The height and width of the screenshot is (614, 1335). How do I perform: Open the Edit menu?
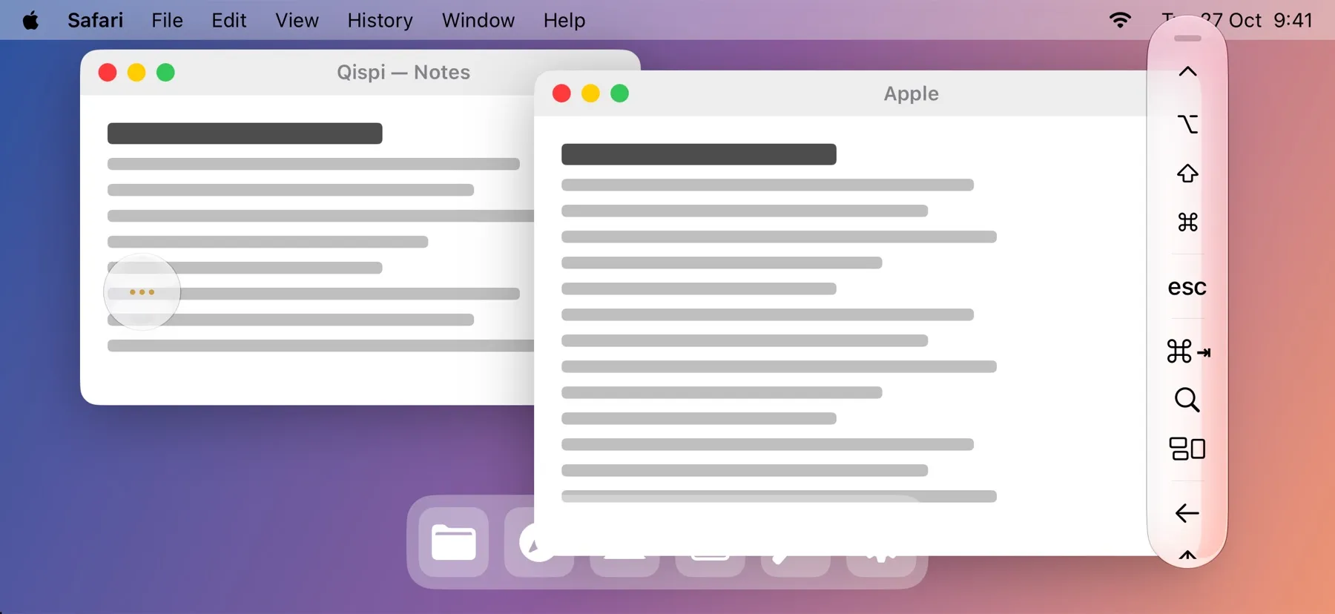[x=228, y=20]
